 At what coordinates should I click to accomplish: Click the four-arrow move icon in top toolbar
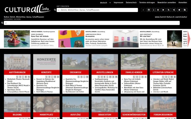click(158, 10)
